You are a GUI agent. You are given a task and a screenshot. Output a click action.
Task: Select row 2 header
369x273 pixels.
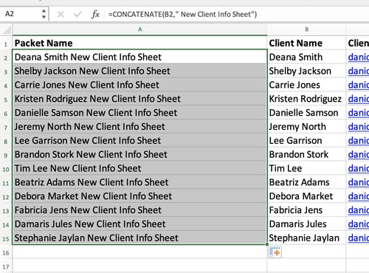(6, 58)
